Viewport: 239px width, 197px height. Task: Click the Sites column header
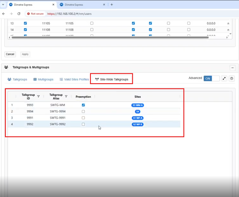137,97
